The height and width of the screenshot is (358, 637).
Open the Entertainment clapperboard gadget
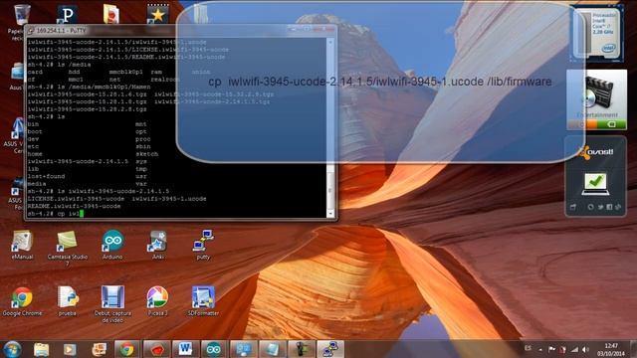[597, 99]
